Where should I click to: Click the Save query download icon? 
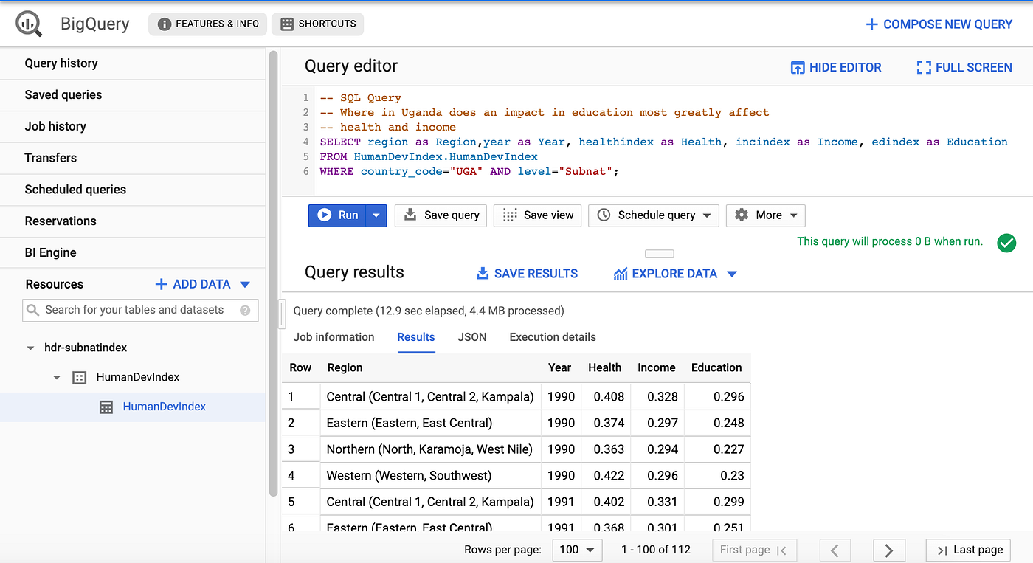pos(410,215)
